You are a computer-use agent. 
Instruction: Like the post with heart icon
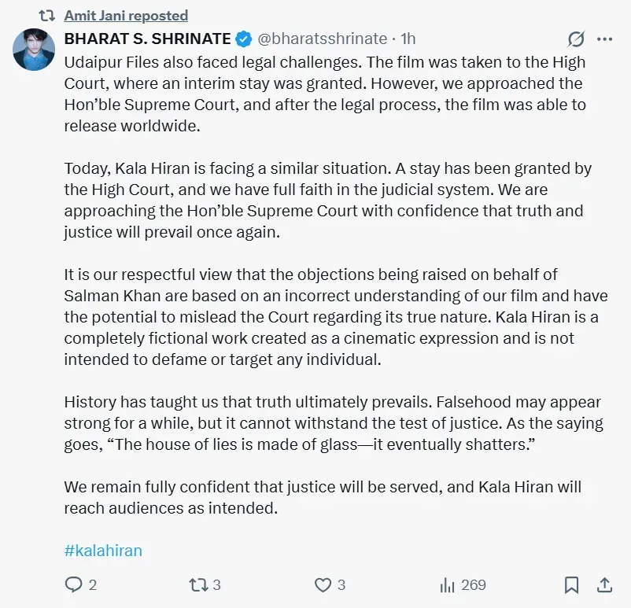coord(323,584)
